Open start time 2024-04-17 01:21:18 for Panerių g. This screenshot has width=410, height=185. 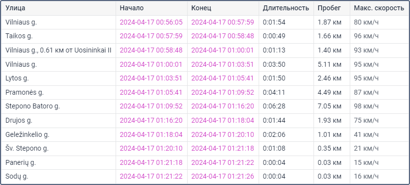(151, 162)
